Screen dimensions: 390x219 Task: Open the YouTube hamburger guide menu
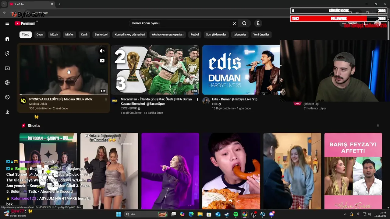point(7,23)
